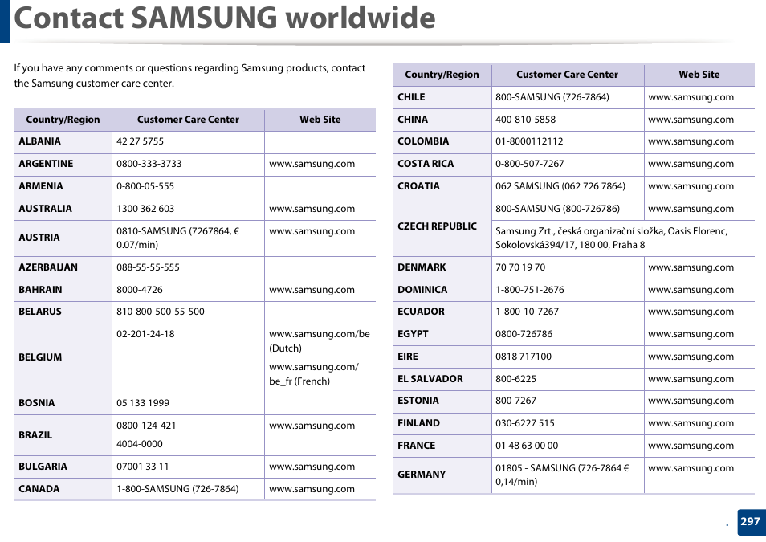Viewport: 766px width, 542px height.
Task: Click the AUSTRALIA www.samsung.com website link
Action: pyautogui.click(x=312, y=210)
